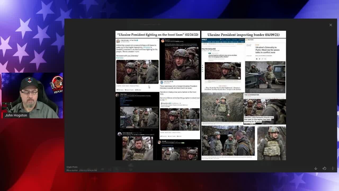
Task: Select the John Hogston webcam feed
Action: pyautogui.click(x=32, y=95)
